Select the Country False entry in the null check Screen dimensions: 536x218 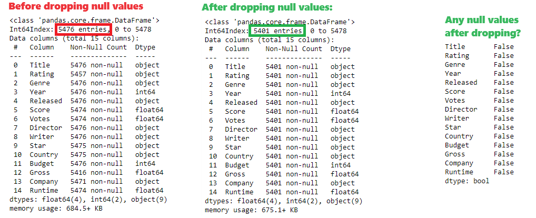(x=479, y=136)
